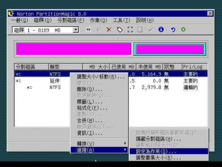The height and width of the screenshot is (167, 222).
Task: Click the green circle apply icon
Action: 183,30
